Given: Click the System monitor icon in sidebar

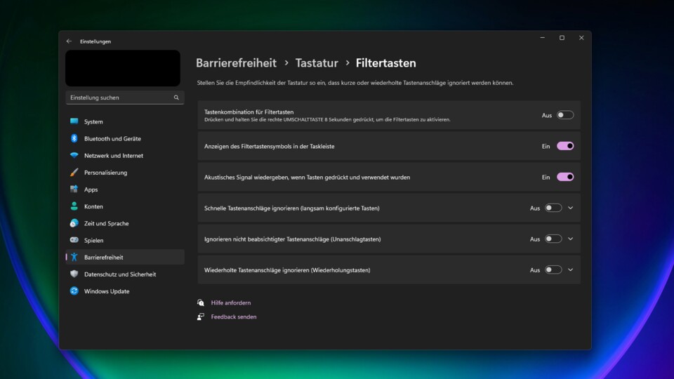Looking at the screenshot, I should (x=74, y=121).
